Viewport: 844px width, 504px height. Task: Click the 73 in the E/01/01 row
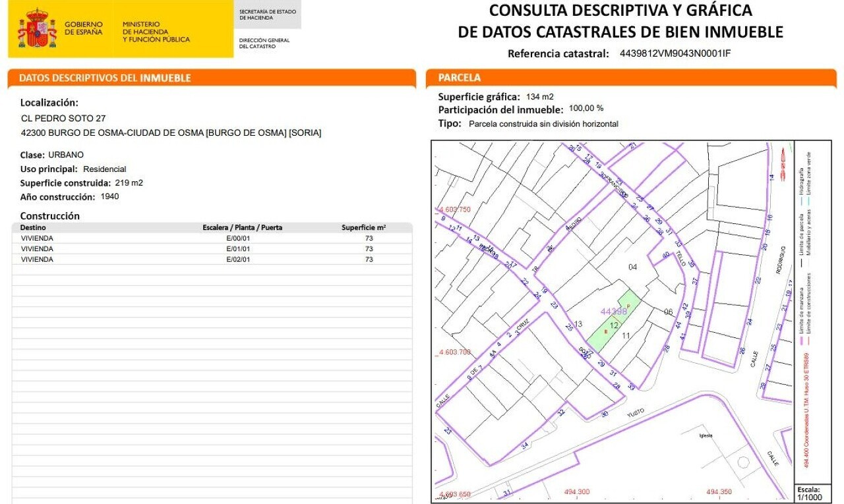(369, 248)
